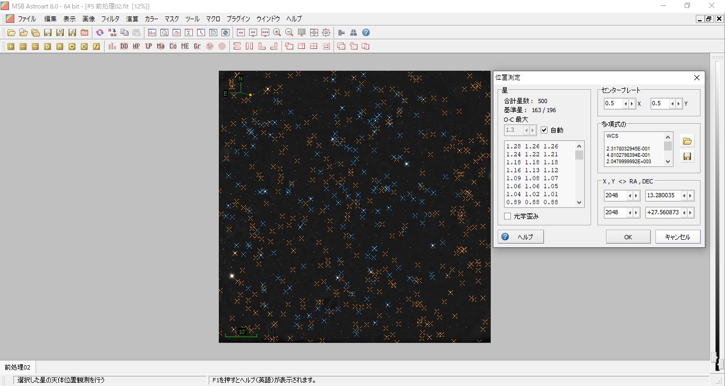The height and width of the screenshot is (386, 725).
Task: Click the Gr gradient filter icon
Action: pos(197,46)
